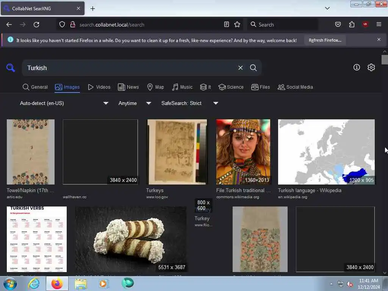Image resolution: width=388 pixels, height=291 pixels.
Task: Click muted volume tray icon
Action: click(x=350, y=284)
